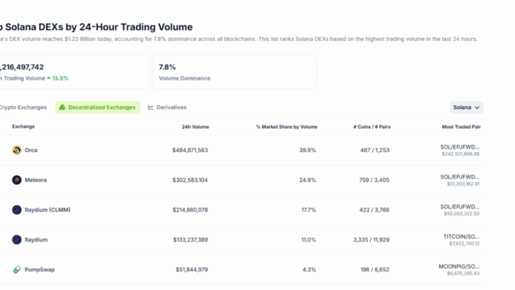Click the Exchange column header
Image resolution: width=515 pixels, height=290 pixels.
click(x=23, y=126)
